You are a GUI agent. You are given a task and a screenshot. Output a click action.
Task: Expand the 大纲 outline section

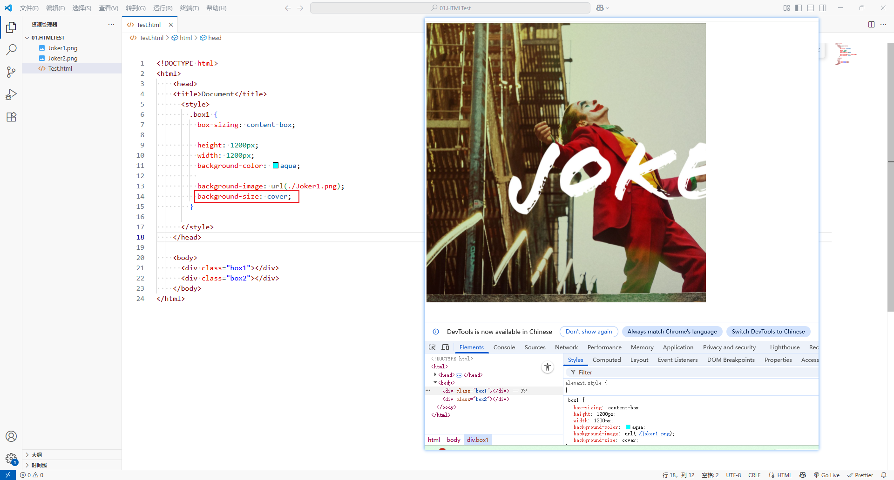coord(27,455)
